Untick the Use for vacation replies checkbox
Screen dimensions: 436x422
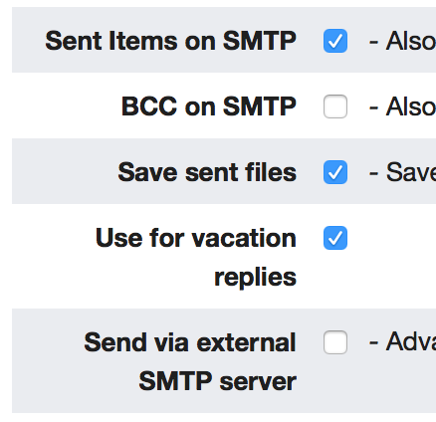coord(335,238)
